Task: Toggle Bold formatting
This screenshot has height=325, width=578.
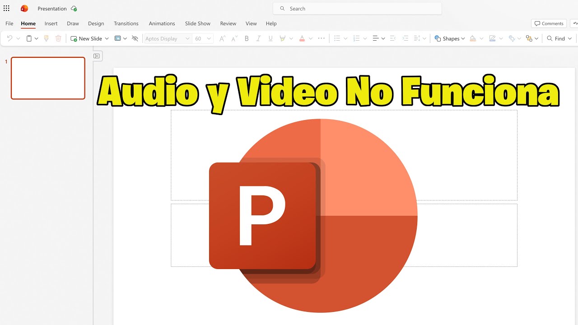Action: (247, 38)
